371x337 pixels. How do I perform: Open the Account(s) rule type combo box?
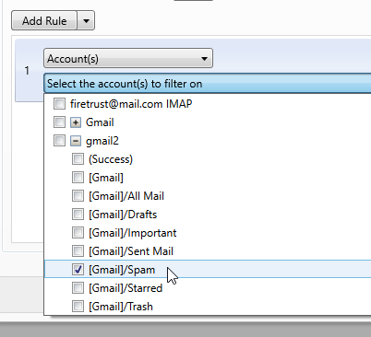(x=128, y=58)
